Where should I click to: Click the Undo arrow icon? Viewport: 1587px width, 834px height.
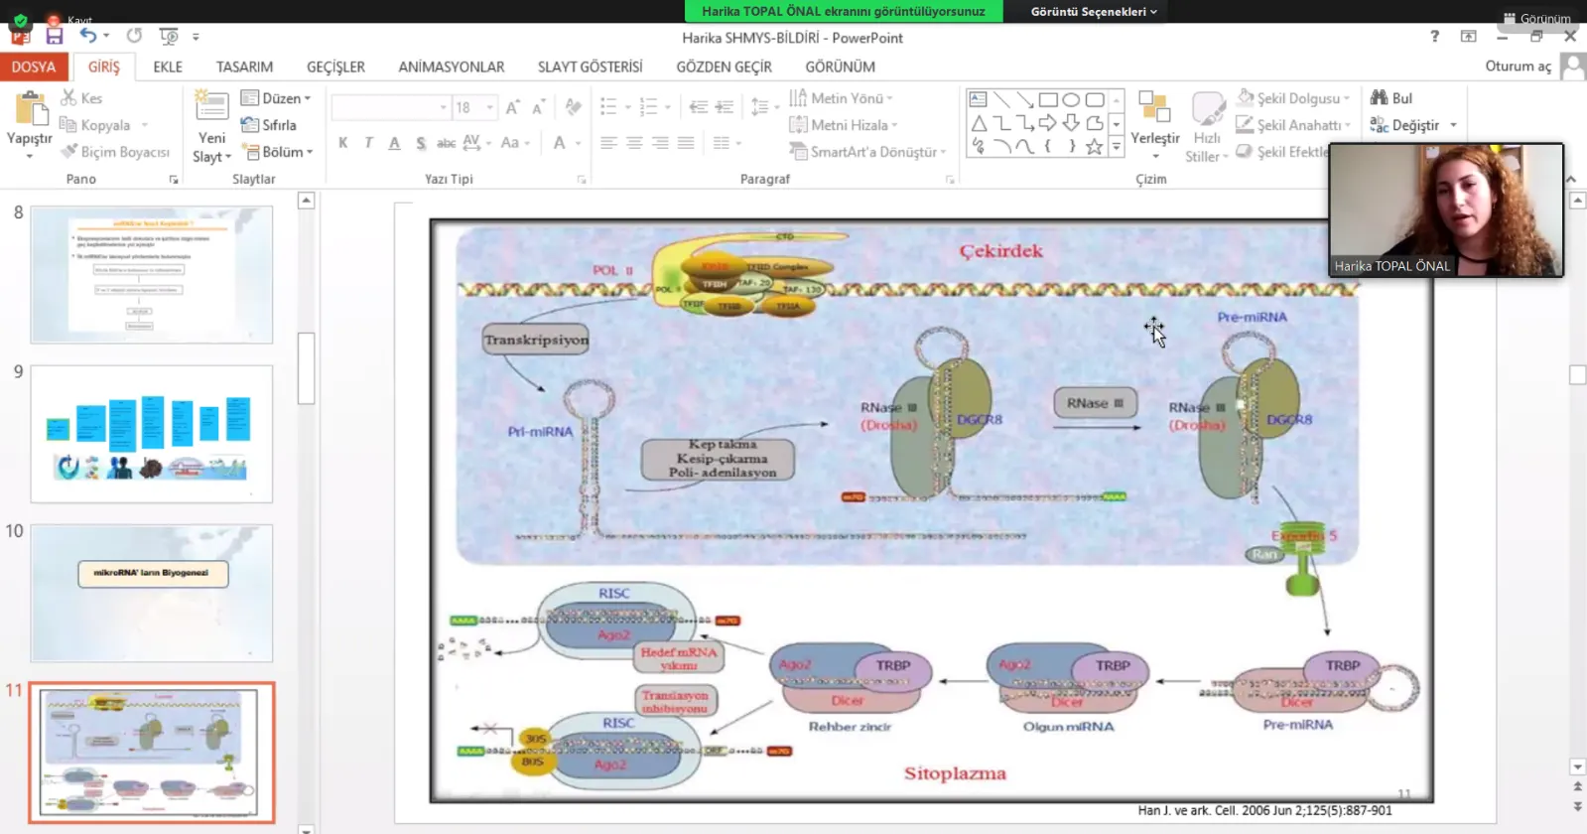point(88,36)
